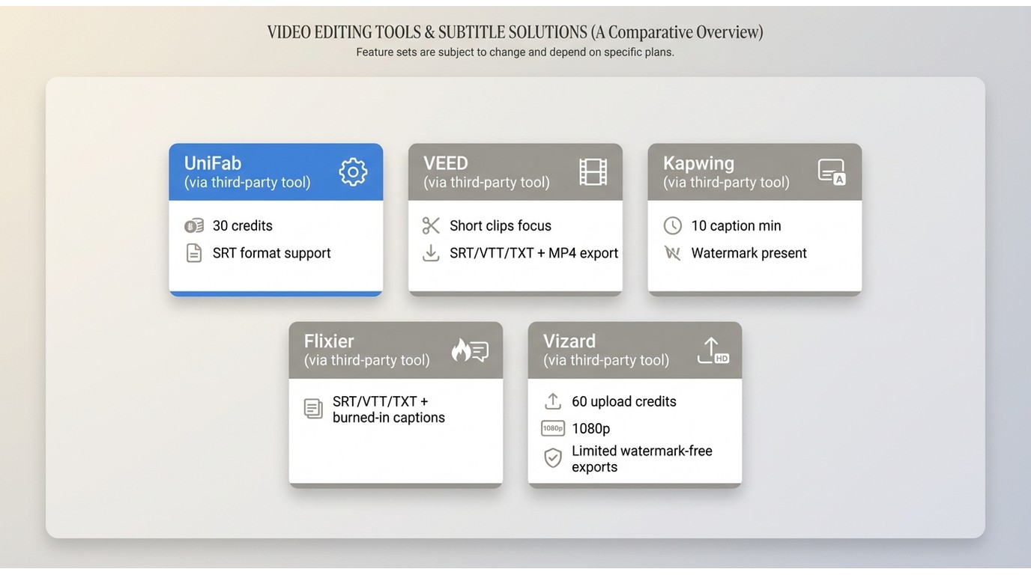1031x575 pixels.
Task: Click 'SRT/VTT/TXT + burned-in captions' text
Action: coord(389,410)
